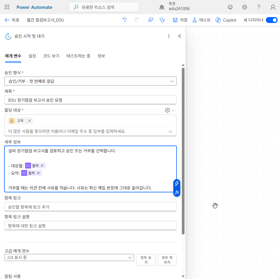Click the Power Automate home title

click(34, 7)
